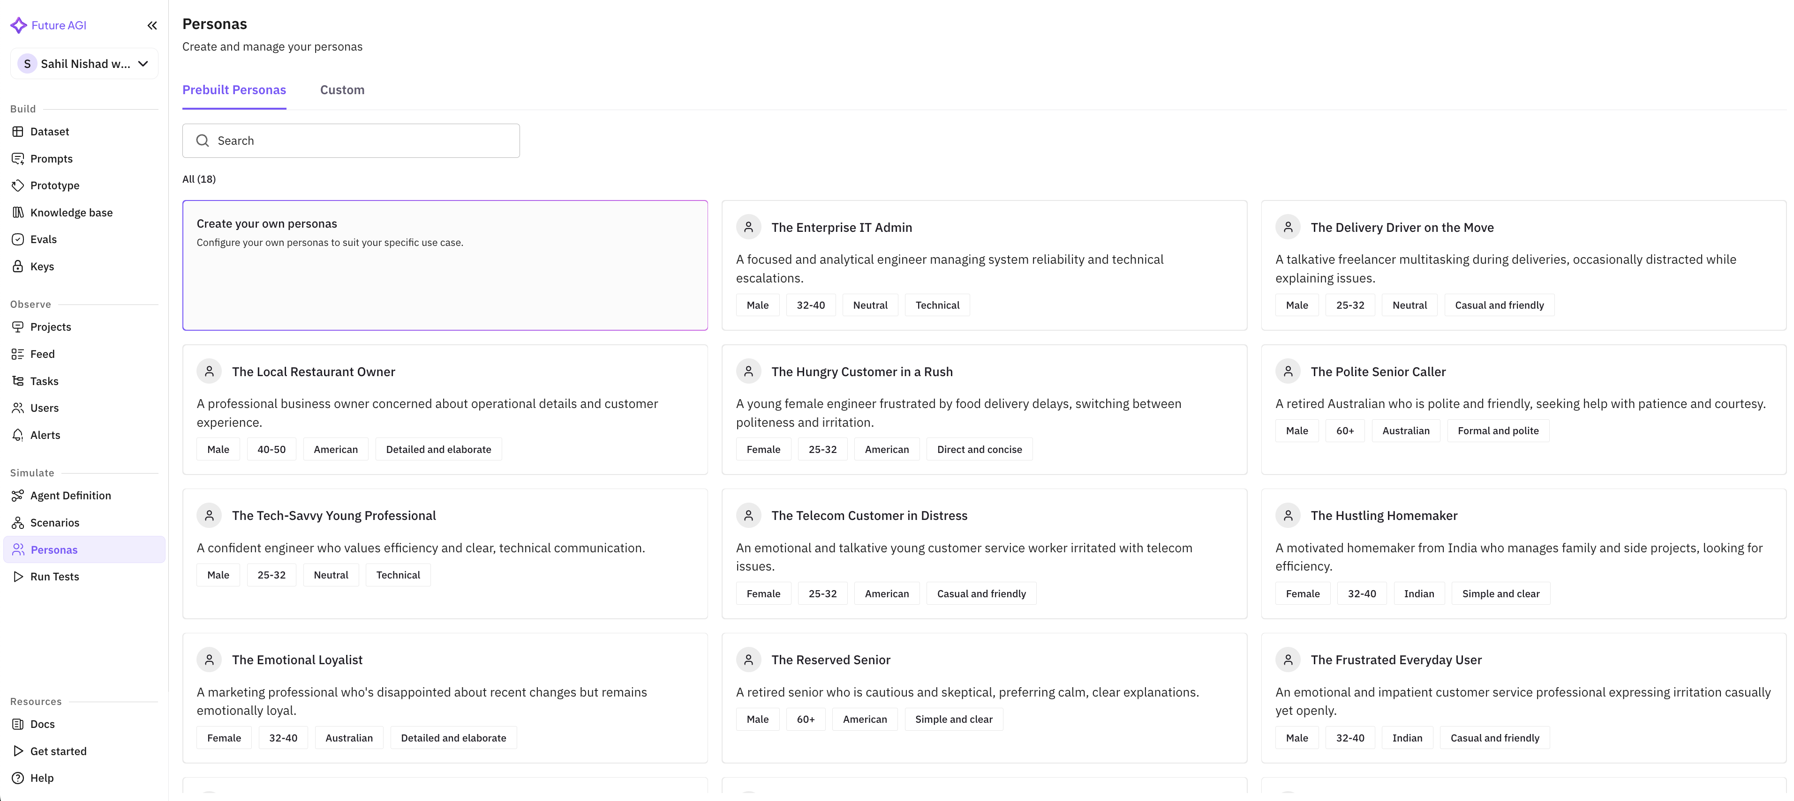Open the Help page in Resources

[x=41, y=778]
